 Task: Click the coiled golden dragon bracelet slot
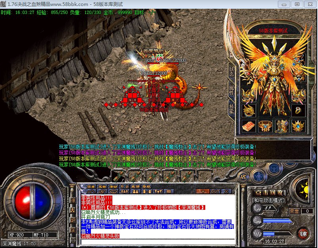click(x=249, y=110)
